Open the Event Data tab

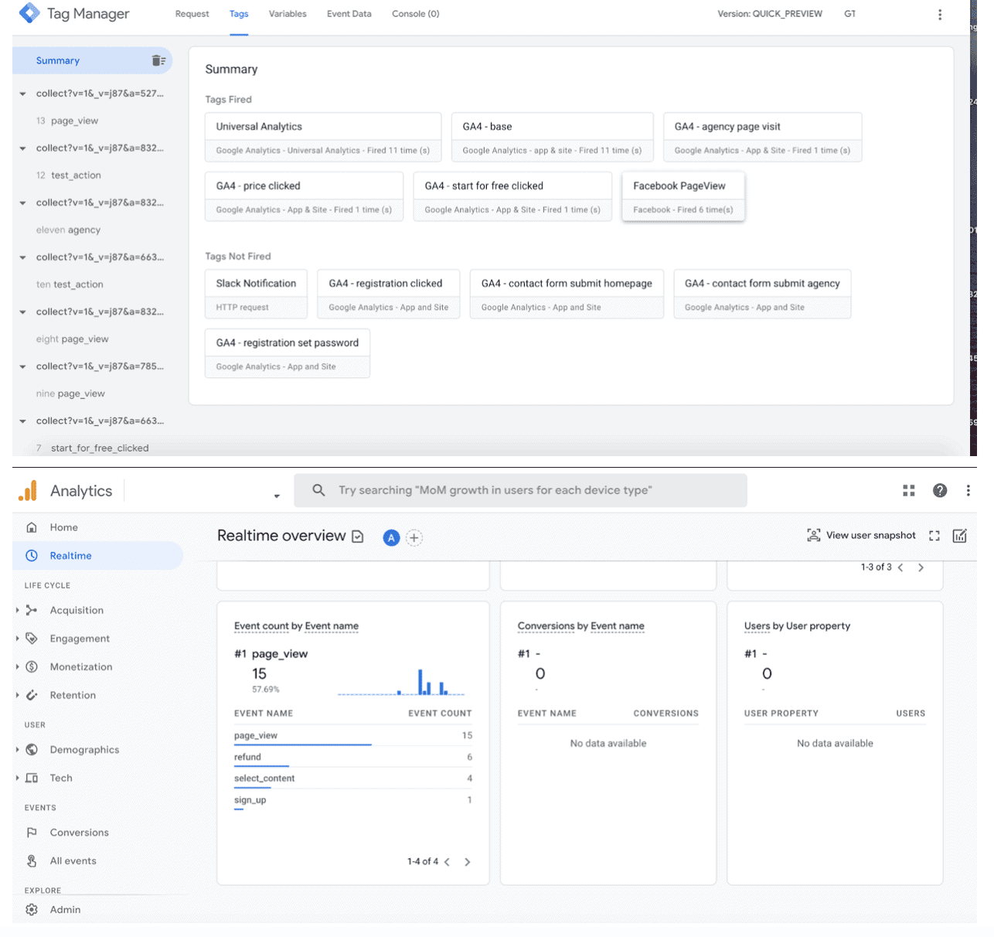pyautogui.click(x=349, y=14)
